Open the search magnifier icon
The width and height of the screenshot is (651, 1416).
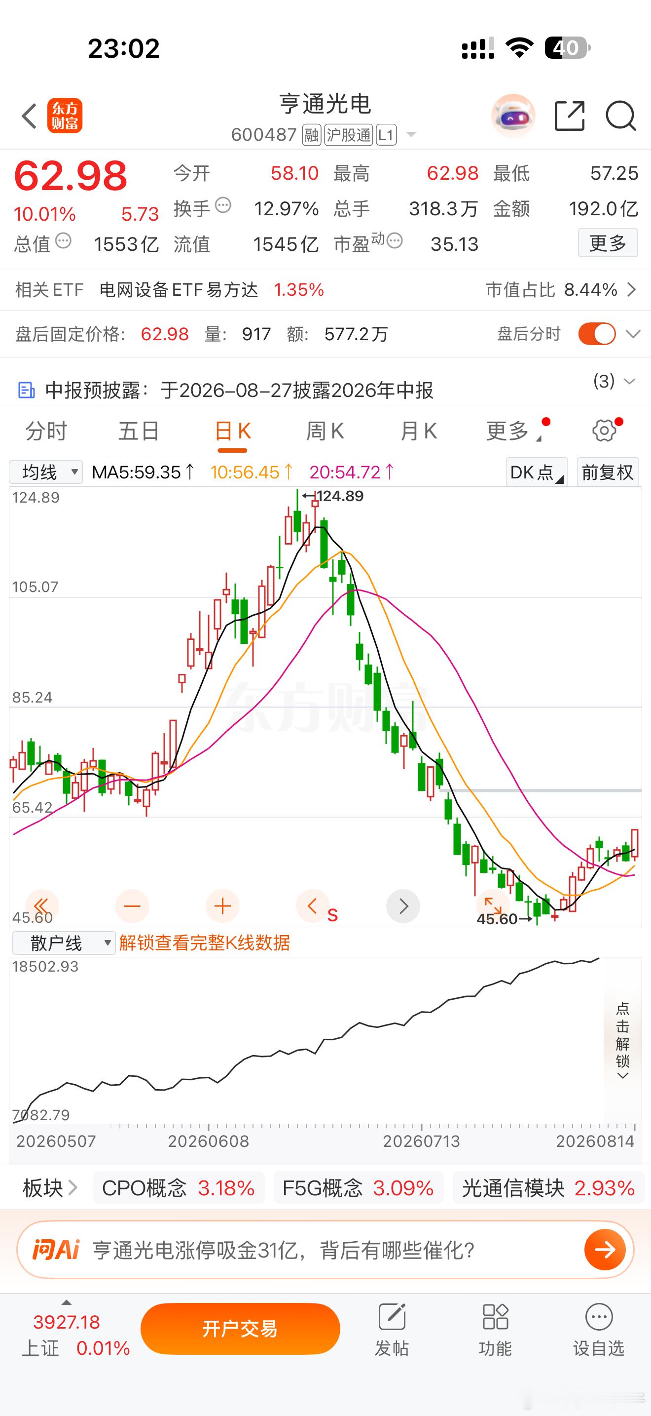pyautogui.click(x=621, y=116)
